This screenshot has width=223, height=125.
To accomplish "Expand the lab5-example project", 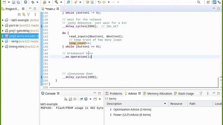I will 3,20.
